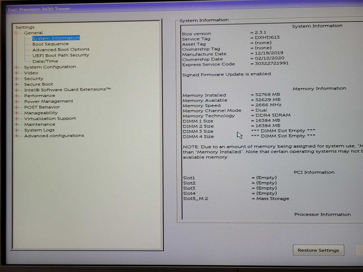Click the Bios version value 2.3.1
The width and height of the screenshot is (363, 272).
point(260,32)
